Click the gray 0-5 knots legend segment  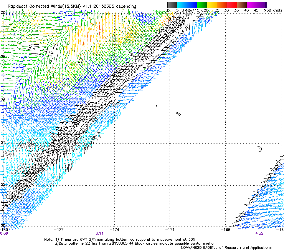click(x=172, y=5)
